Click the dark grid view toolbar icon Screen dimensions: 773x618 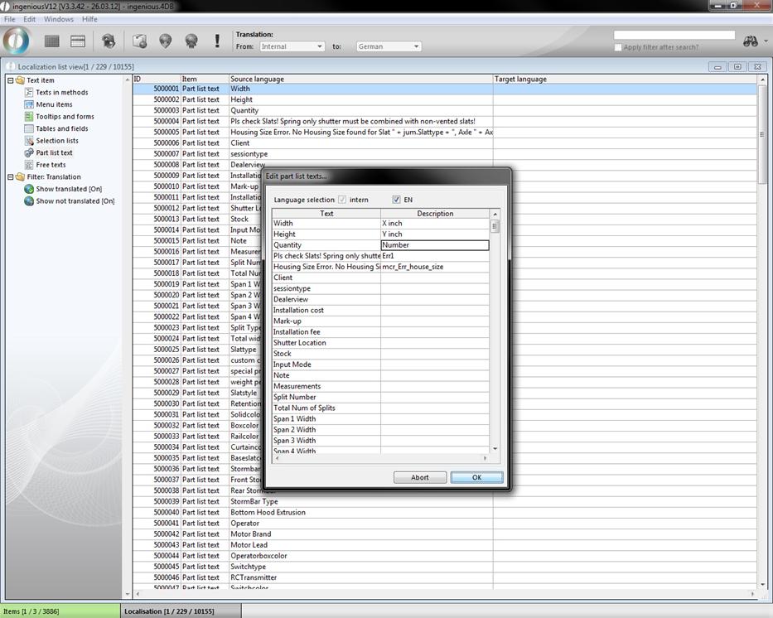(x=52, y=41)
